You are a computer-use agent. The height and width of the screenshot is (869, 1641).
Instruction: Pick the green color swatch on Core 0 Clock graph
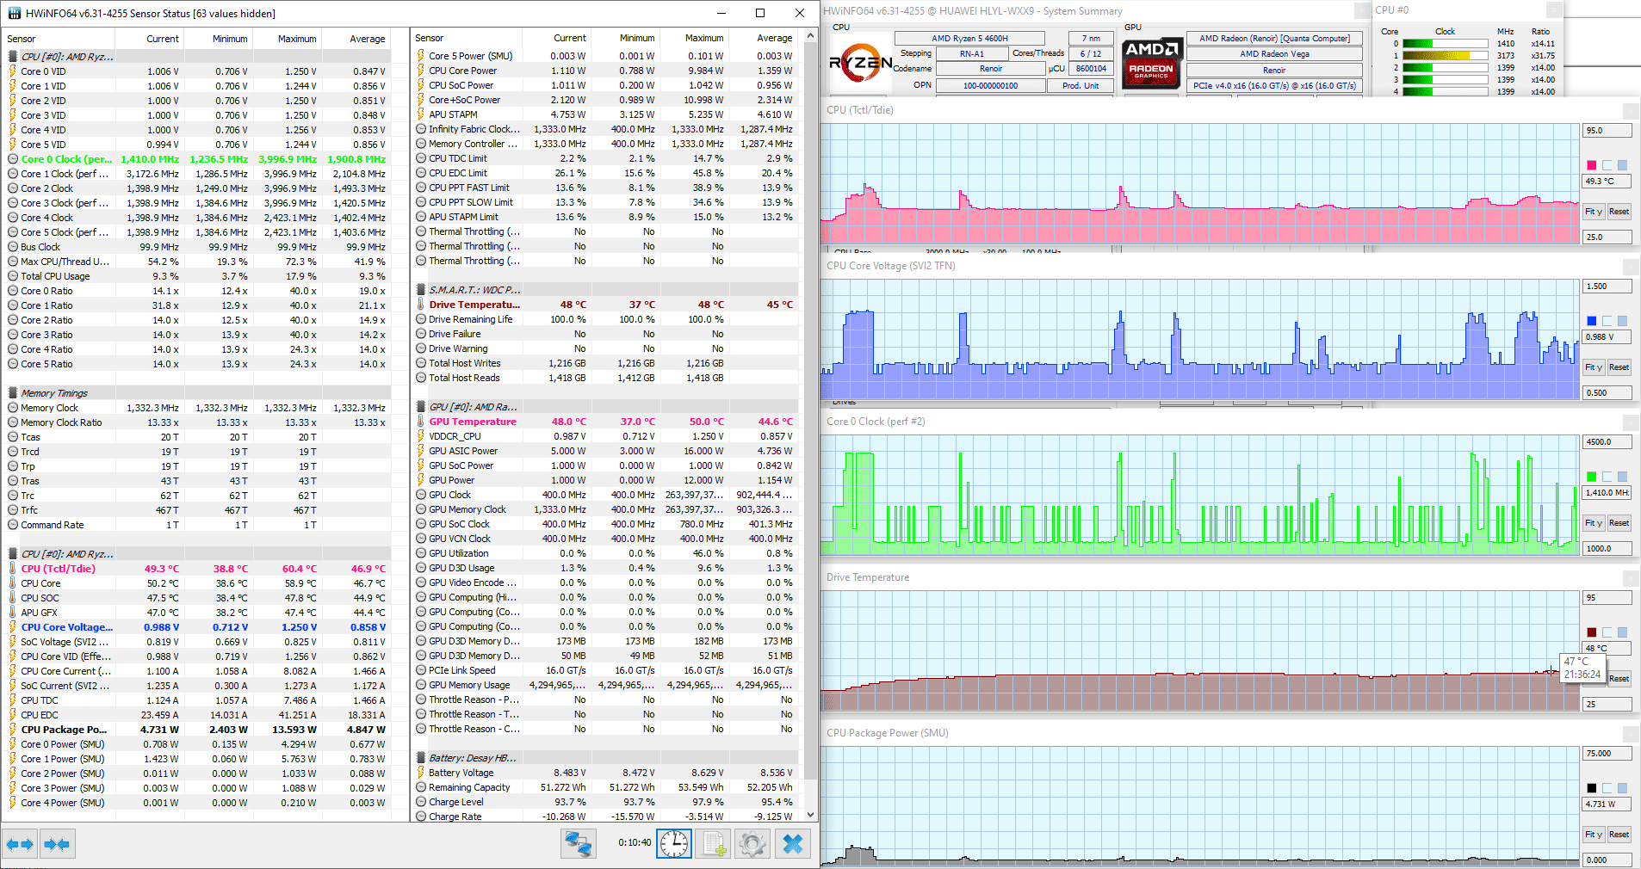pos(1591,477)
